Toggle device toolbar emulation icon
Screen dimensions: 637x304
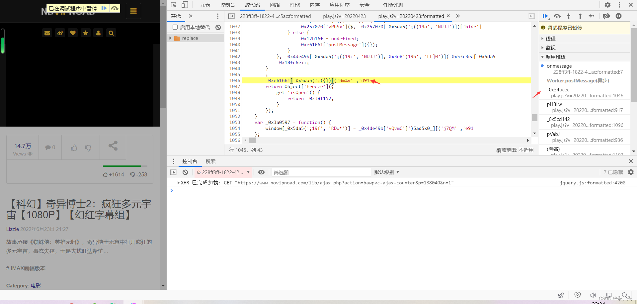[185, 5]
